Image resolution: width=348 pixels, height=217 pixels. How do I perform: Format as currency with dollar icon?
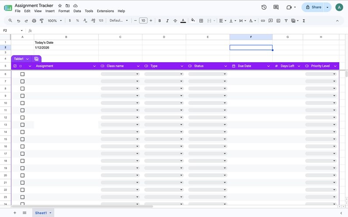pyautogui.click(x=70, y=21)
